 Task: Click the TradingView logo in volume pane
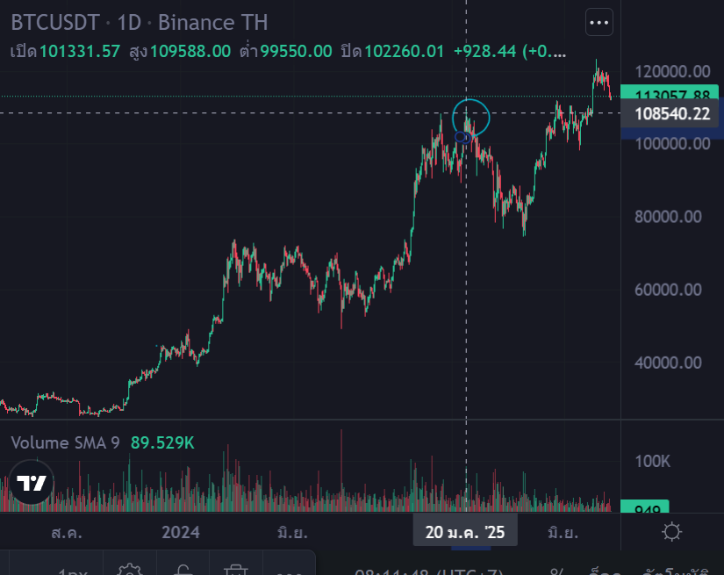click(x=32, y=483)
